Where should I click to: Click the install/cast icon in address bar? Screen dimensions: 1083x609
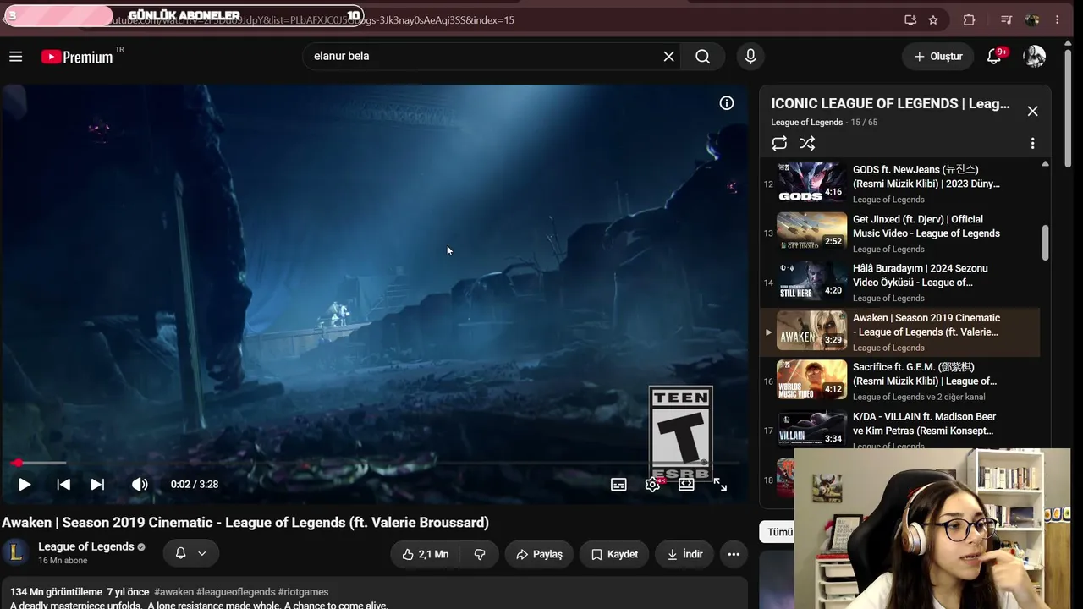point(910,19)
